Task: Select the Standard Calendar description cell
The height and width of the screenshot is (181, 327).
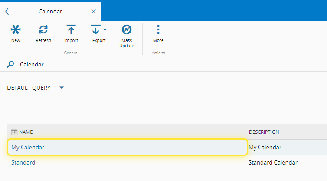Action: pyautogui.click(x=273, y=162)
